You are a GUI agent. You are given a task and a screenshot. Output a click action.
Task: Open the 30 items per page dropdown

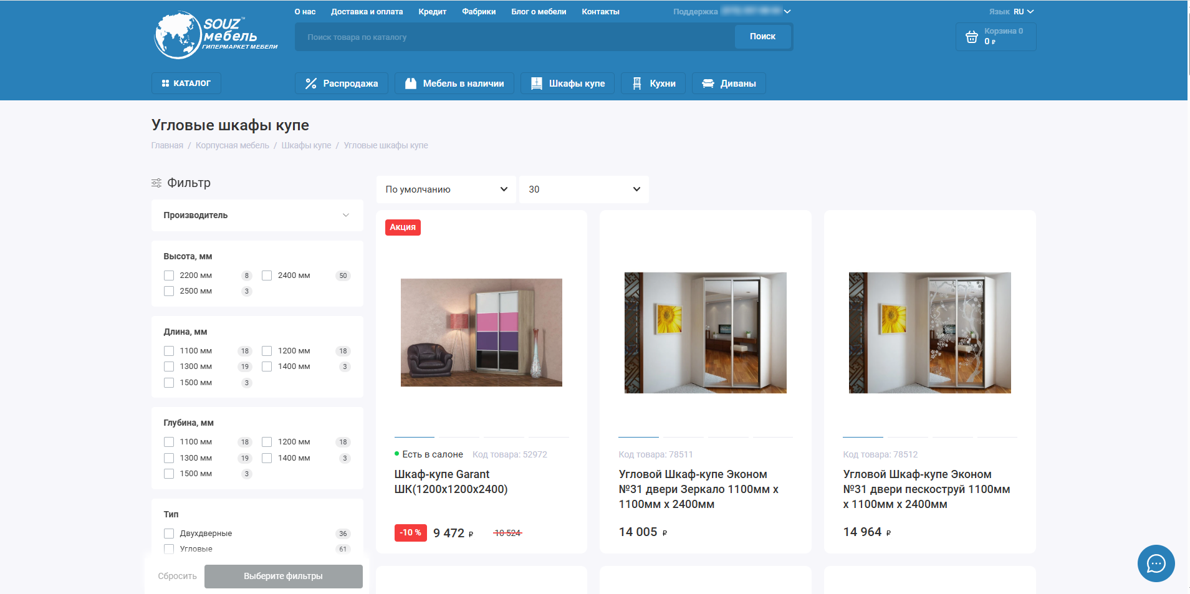pos(584,189)
